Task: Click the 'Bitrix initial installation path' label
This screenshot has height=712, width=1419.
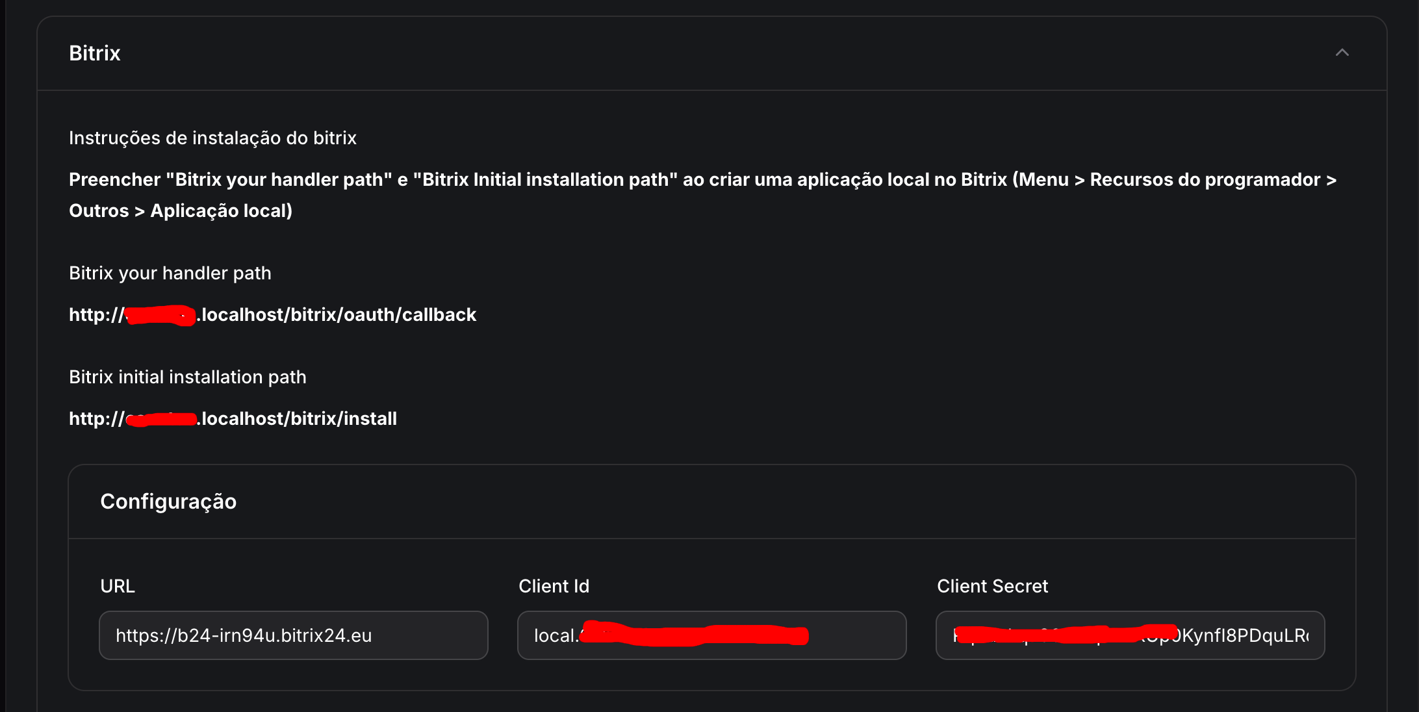Action: click(x=188, y=377)
